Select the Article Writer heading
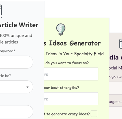 pyautogui.click(x=19, y=25)
